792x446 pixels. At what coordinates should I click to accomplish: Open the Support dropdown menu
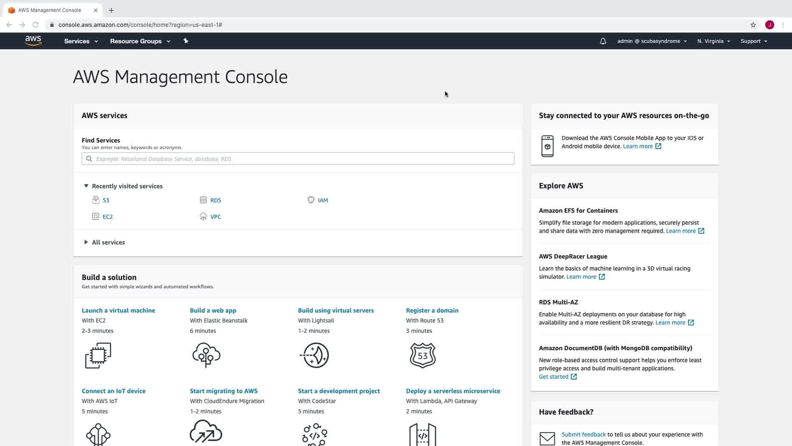click(x=754, y=41)
